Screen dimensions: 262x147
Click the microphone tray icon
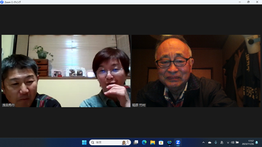click(216, 143)
